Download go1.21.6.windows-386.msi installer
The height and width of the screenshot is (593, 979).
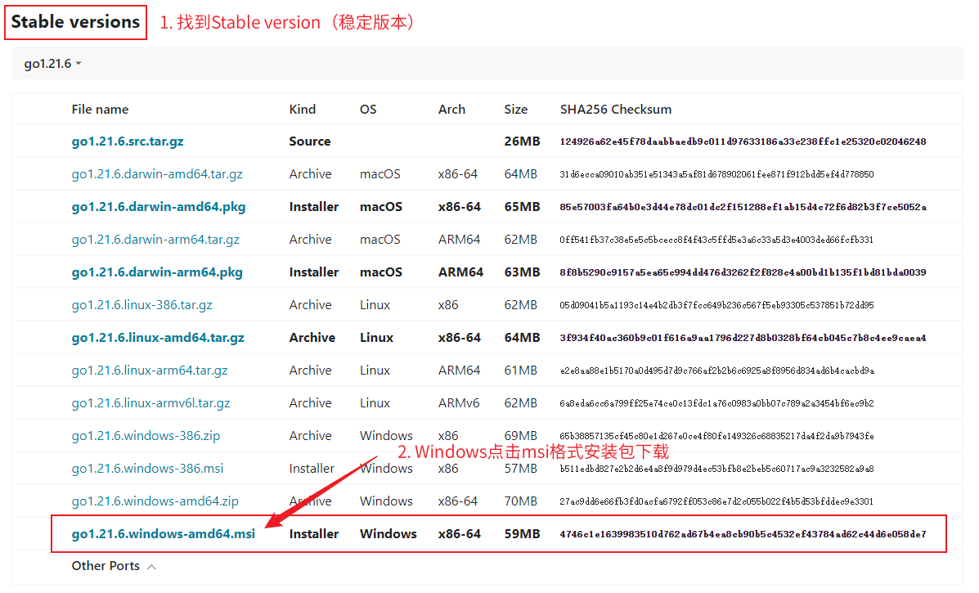(x=147, y=469)
